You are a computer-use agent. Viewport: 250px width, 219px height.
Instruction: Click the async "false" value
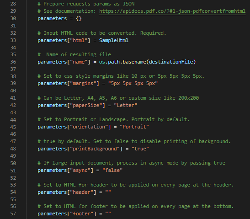[112, 171]
